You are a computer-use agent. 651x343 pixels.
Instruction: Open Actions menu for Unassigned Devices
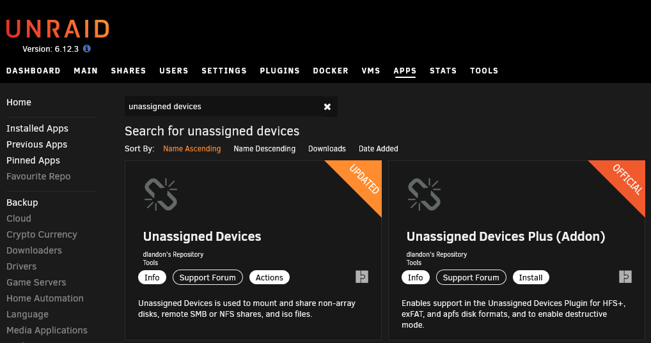tap(269, 277)
